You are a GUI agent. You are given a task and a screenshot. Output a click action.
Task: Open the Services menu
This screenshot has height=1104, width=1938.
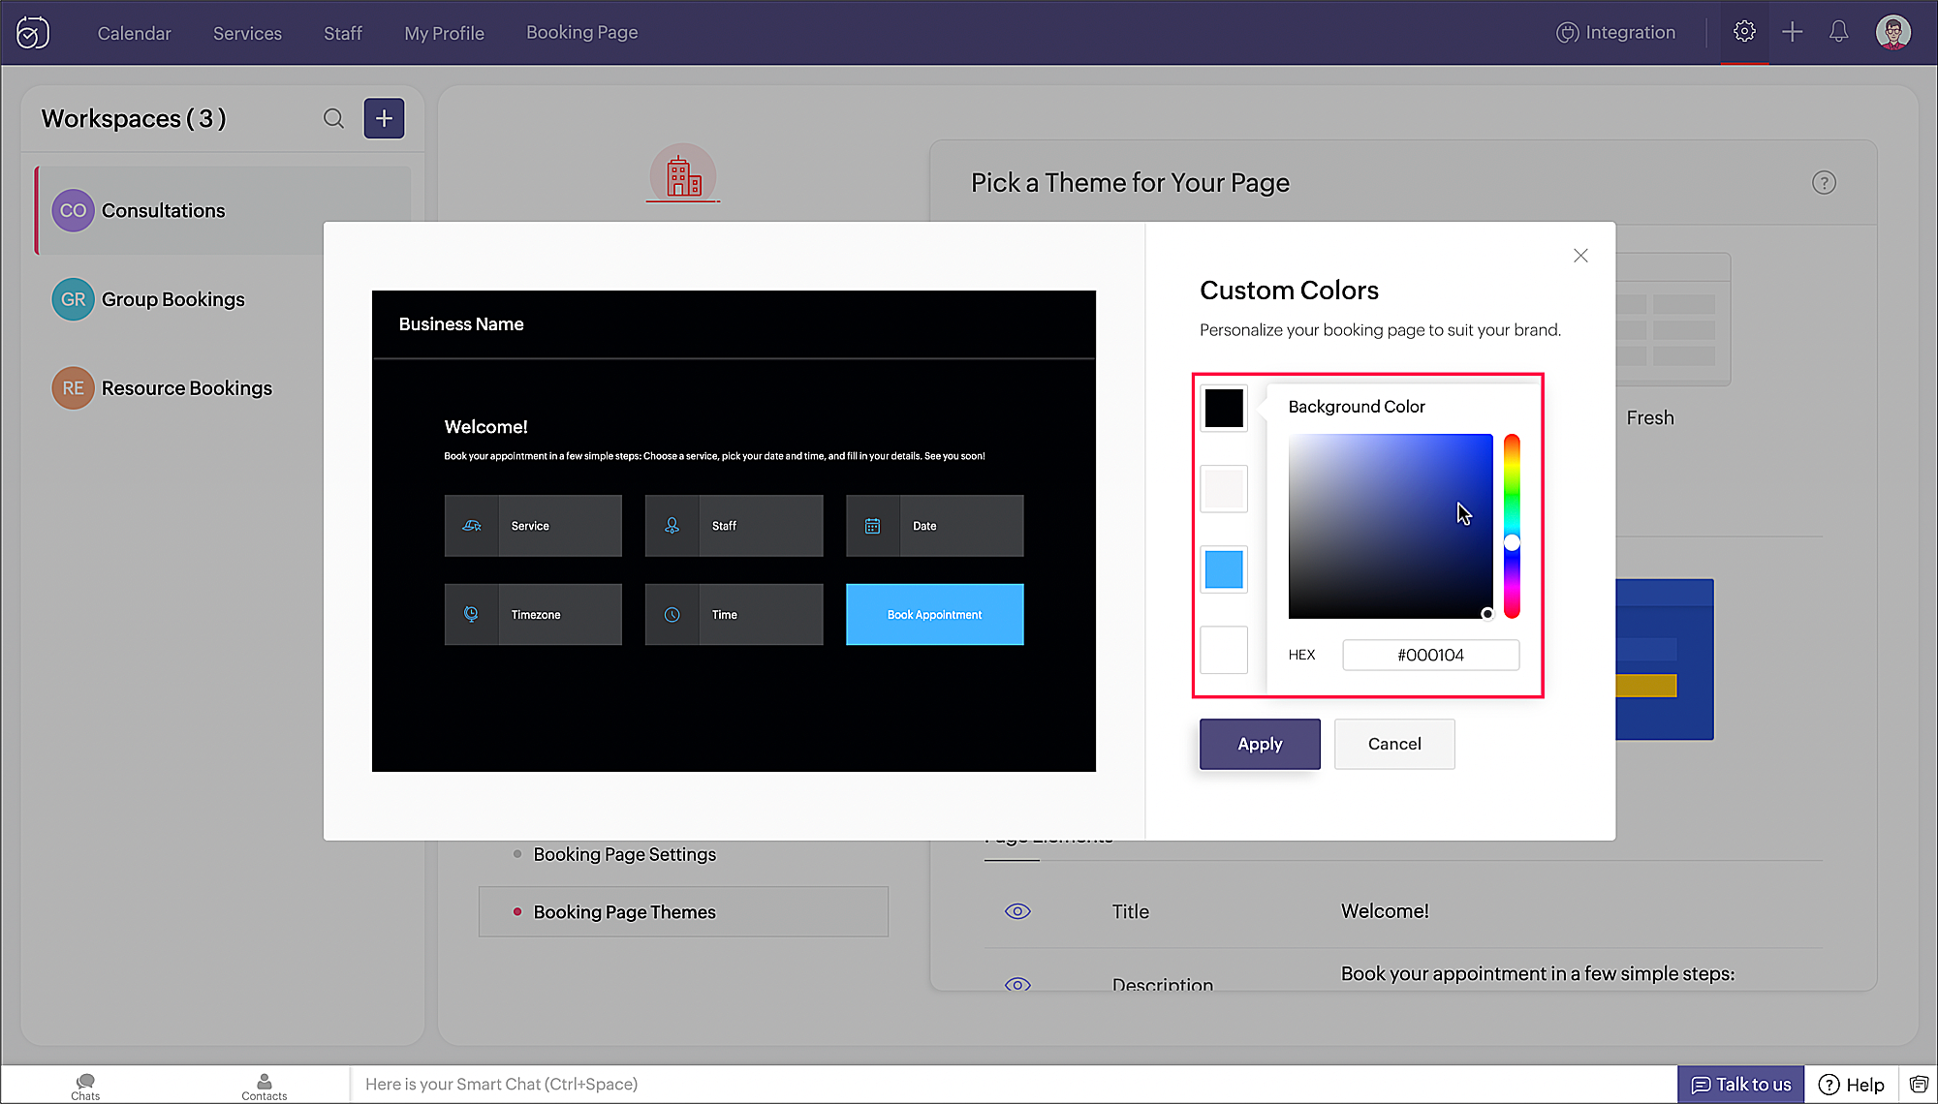[247, 33]
